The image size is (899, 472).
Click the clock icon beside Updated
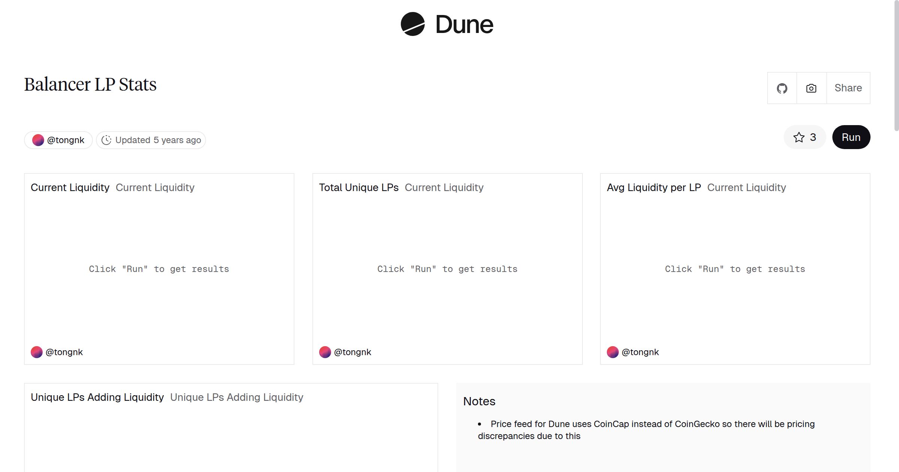[106, 140]
